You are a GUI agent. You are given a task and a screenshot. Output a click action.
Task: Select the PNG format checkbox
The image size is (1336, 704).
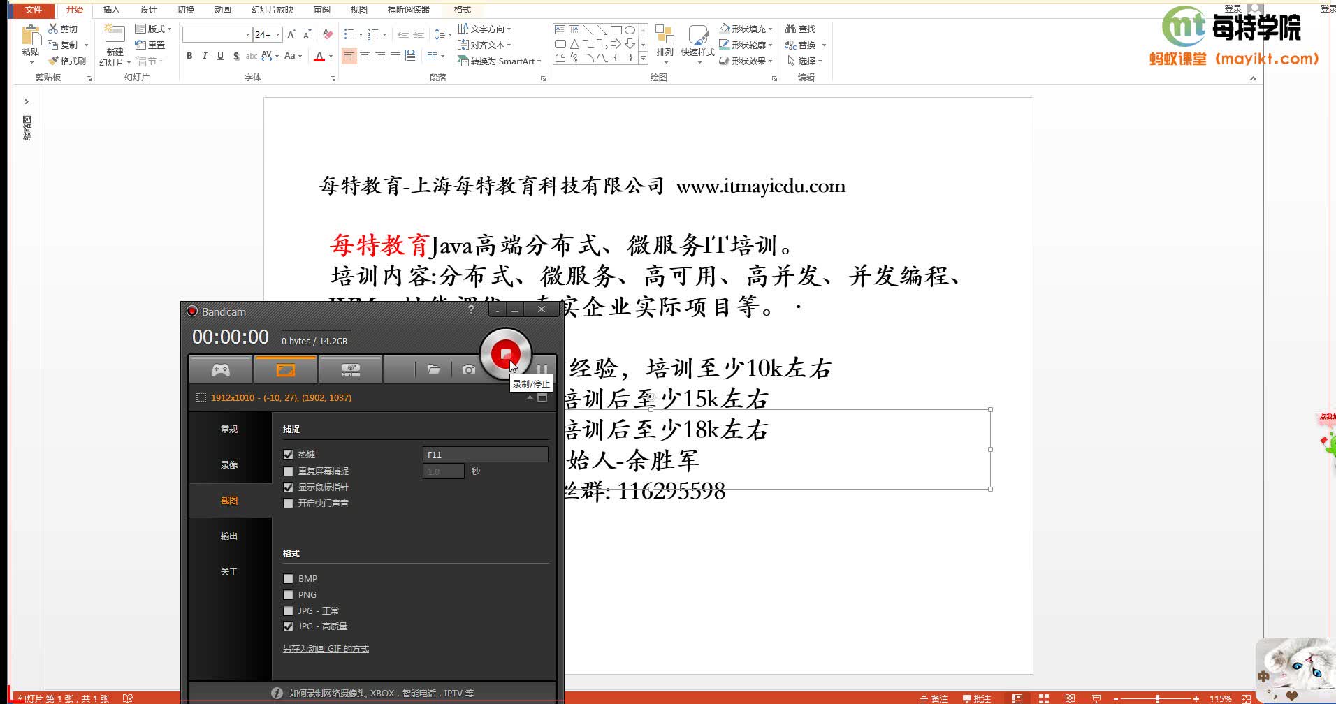(288, 595)
